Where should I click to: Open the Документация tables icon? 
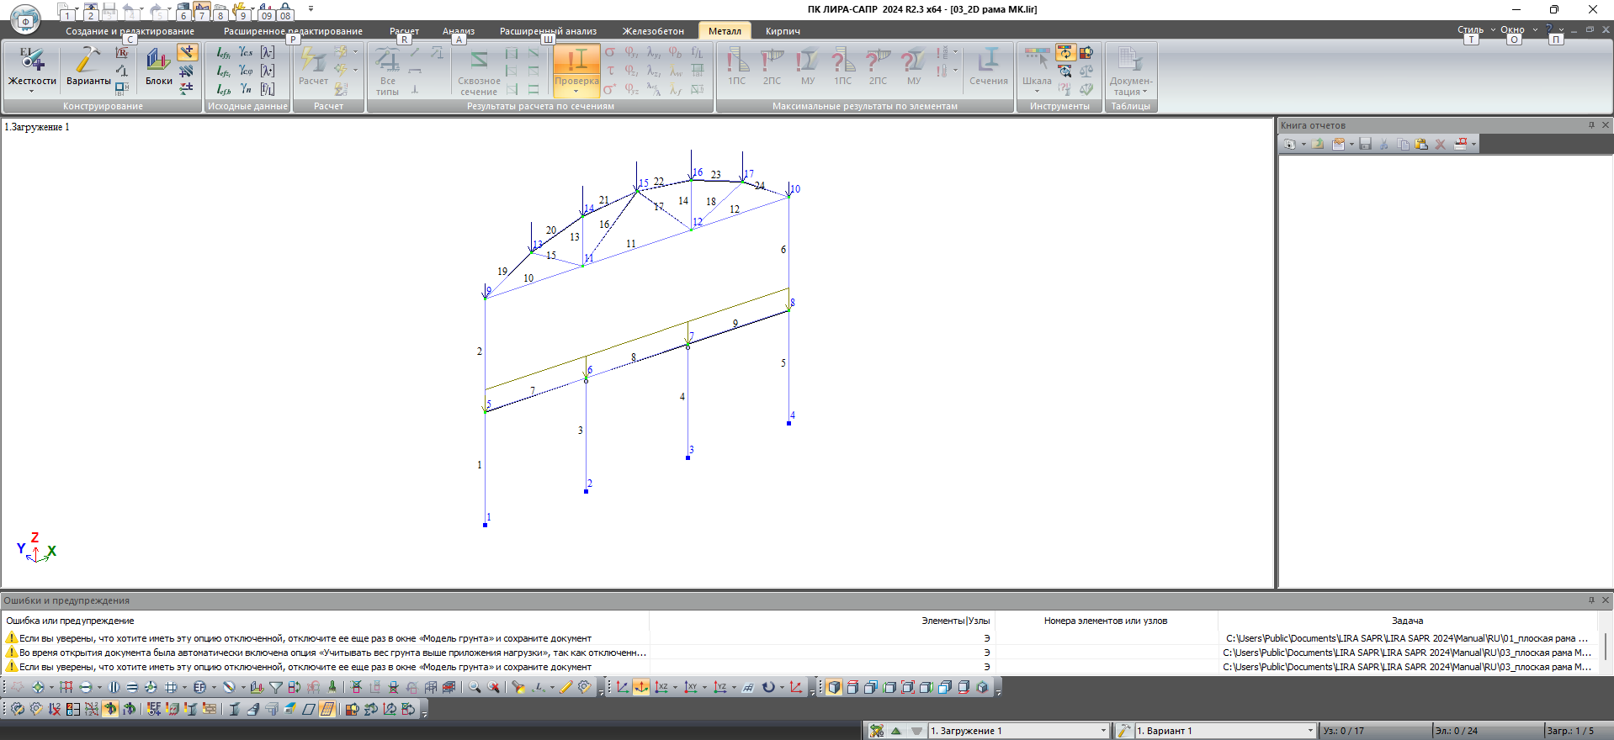(x=1130, y=70)
